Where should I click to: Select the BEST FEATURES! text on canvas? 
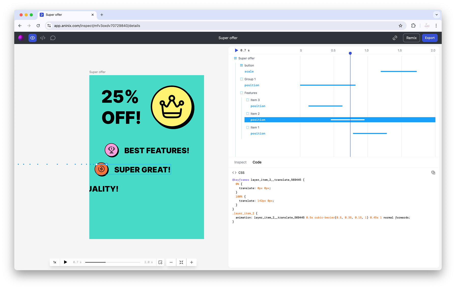pyautogui.click(x=157, y=150)
